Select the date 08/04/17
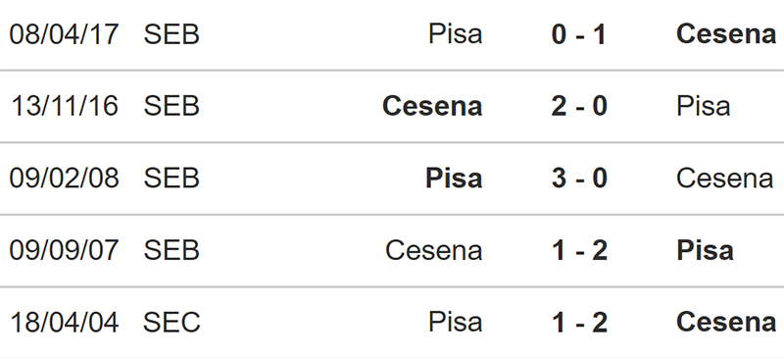784x358 pixels. coord(64,34)
